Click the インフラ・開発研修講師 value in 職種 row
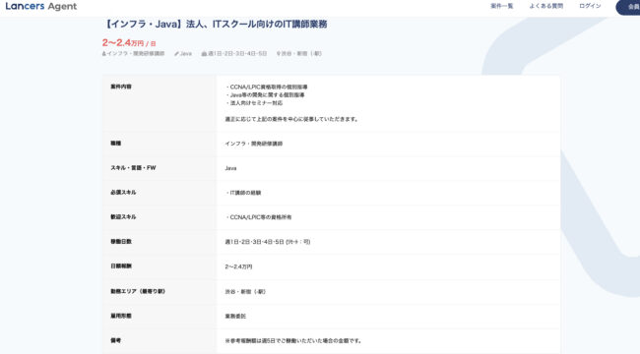 tap(253, 144)
